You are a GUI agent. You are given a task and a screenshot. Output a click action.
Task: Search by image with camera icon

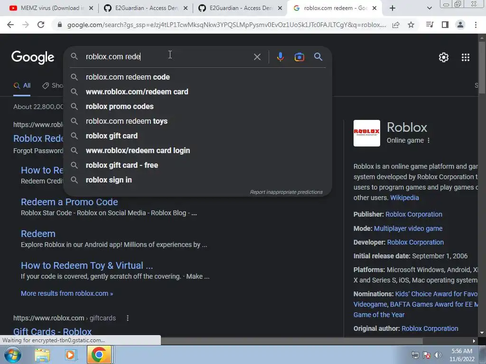pyautogui.click(x=299, y=57)
